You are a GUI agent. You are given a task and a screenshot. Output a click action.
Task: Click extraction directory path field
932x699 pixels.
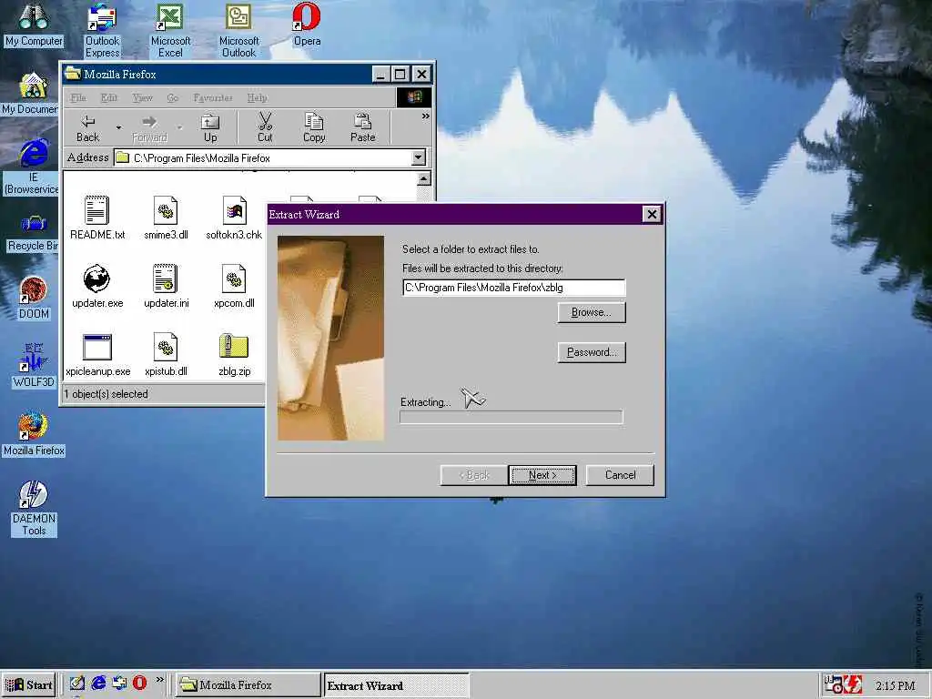click(513, 288)
